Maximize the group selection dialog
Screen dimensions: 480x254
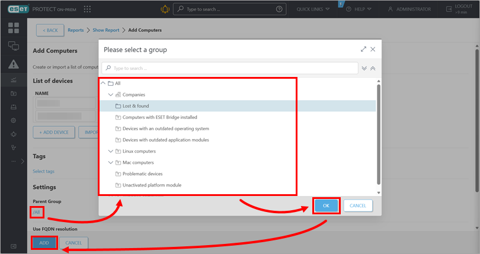coord(363,50)
